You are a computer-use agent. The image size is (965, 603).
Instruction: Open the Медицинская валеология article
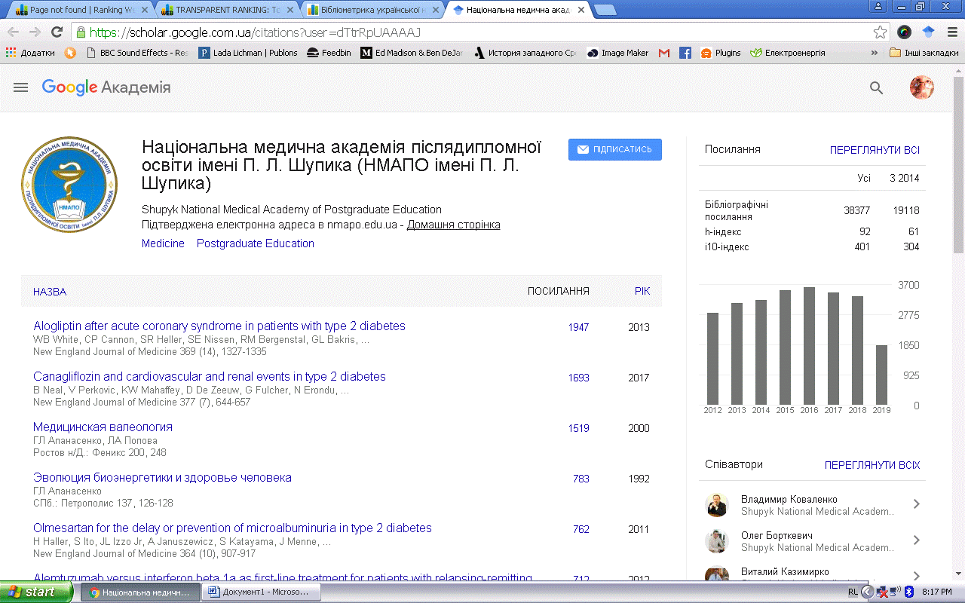(x=103, y=427)
